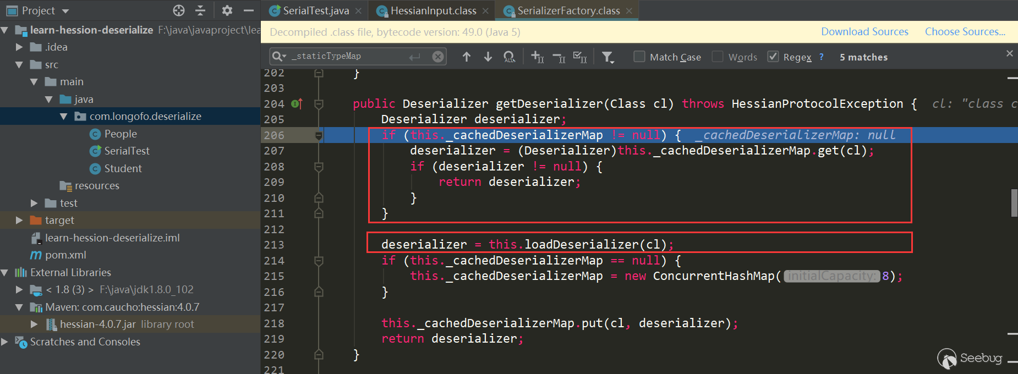Open the search filter funnel icon

click(x=607, y=57)
